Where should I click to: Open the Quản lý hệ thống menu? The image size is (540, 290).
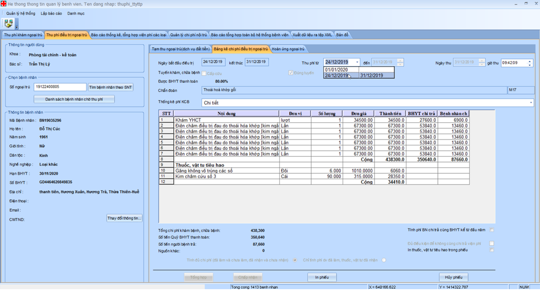point(20,14)
